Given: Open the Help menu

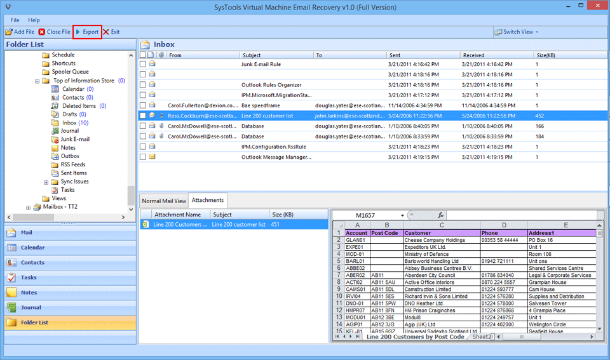Looking at the screenshot, I should 34,20.
